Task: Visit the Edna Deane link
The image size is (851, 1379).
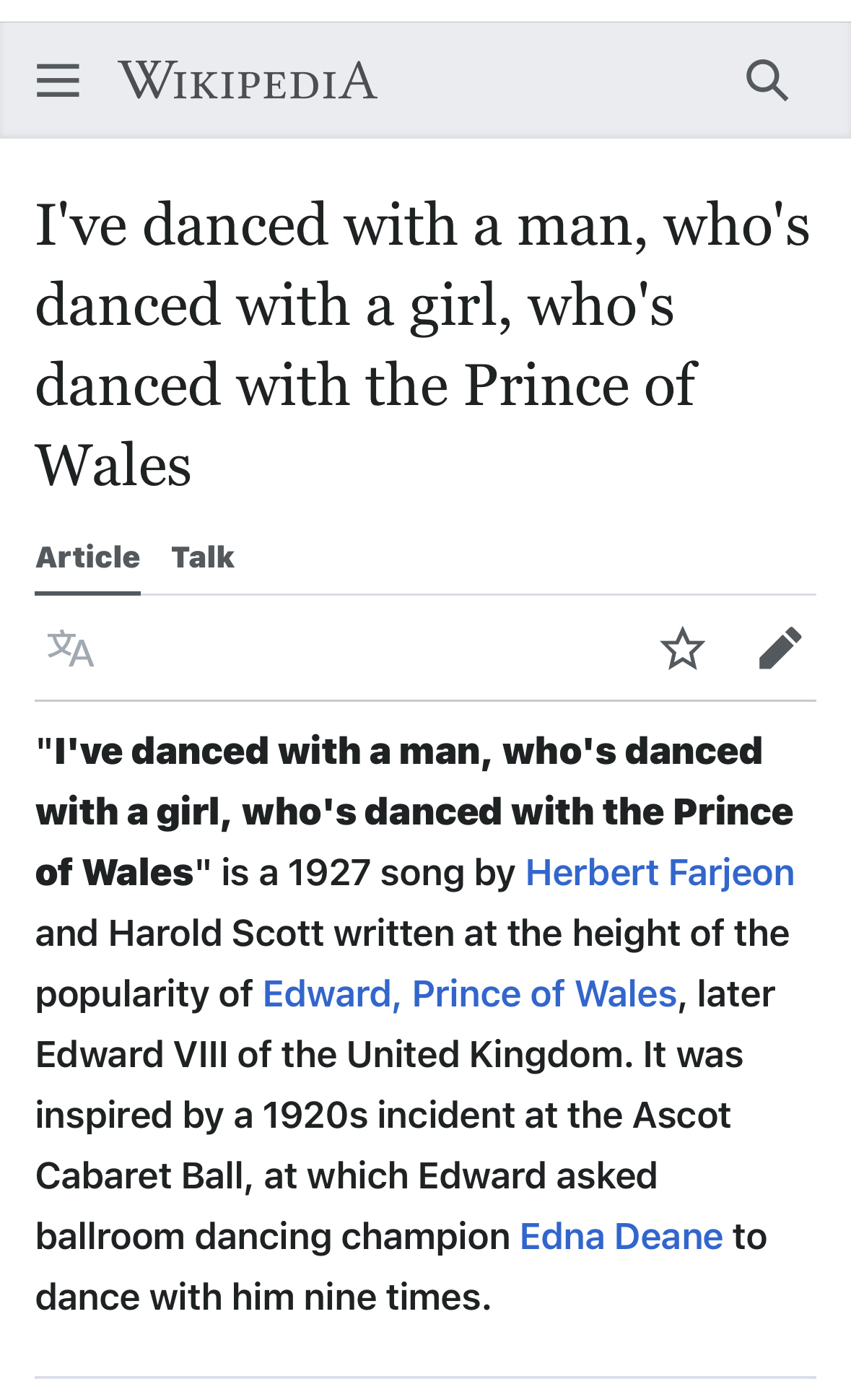Action: [x=621, y=1236]
